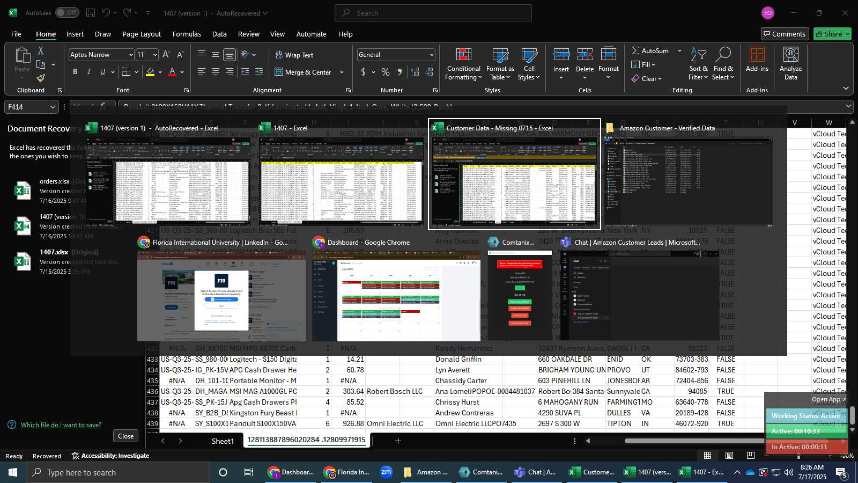Open the View tab
Viewport: 858px width, 483px height.
click(x=277, y=34)
